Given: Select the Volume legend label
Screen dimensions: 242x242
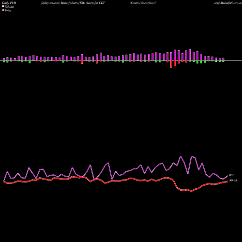Looking at the screenshot, I should 9,7.
